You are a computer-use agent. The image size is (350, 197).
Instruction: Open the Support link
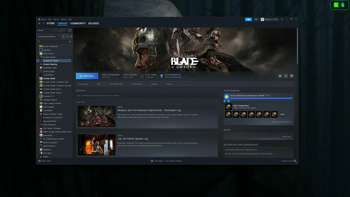point(170,84)
